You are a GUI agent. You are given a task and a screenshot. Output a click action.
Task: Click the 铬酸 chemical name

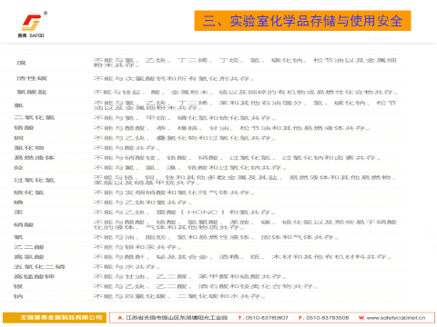[24, 128]
